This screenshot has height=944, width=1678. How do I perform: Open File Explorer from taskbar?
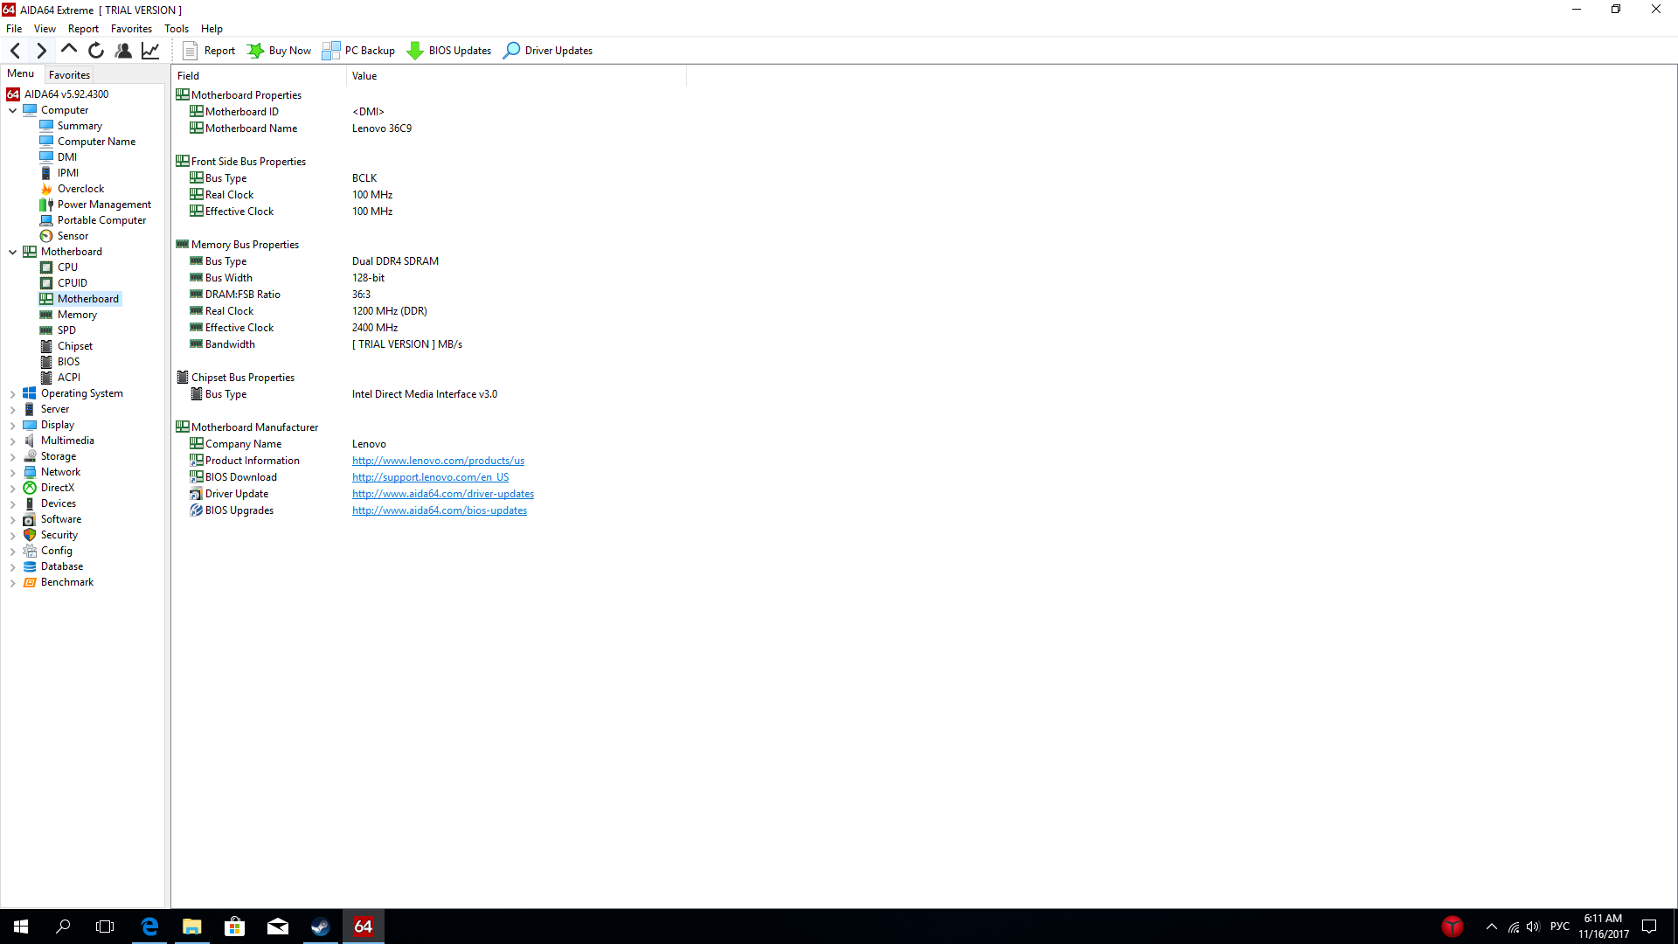(x=192, y=927)
